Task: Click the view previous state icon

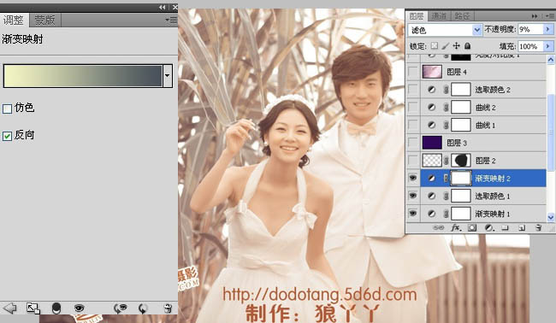Action: 121,308
